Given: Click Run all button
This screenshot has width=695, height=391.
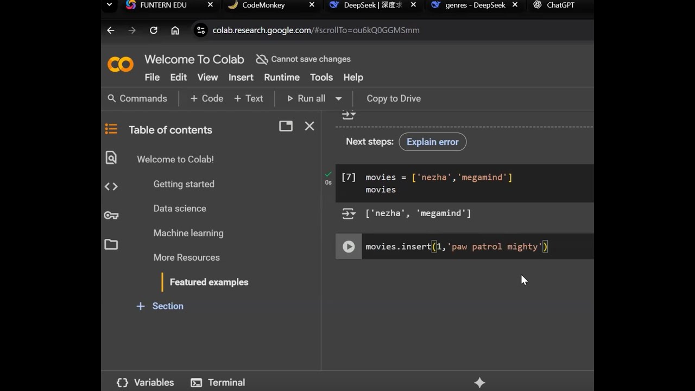Looking at the screenshot, I should (306, 98).
